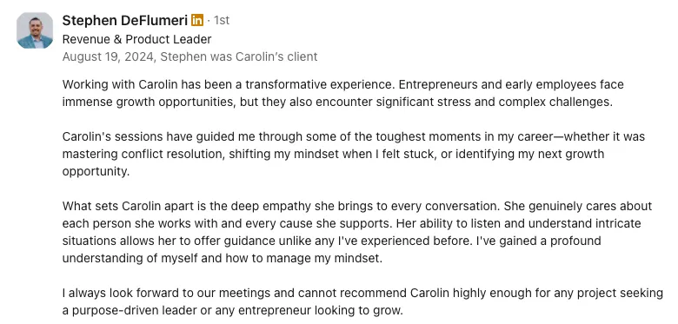Click the phrase "immense growth opportunities"
The height and width of the screenshot is (324, 678).
pos(149,102)
